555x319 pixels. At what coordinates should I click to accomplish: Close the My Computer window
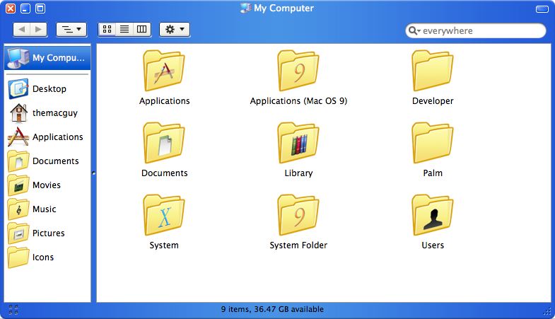(x=11, y=8)
